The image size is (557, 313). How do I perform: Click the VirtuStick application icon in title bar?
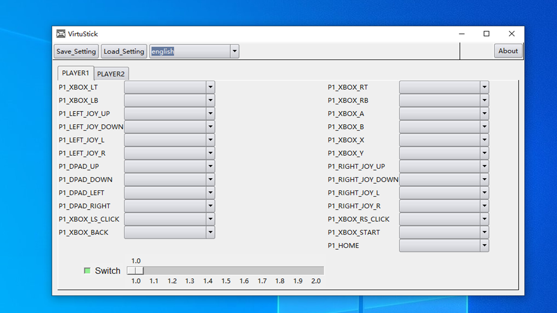[61, 34]
